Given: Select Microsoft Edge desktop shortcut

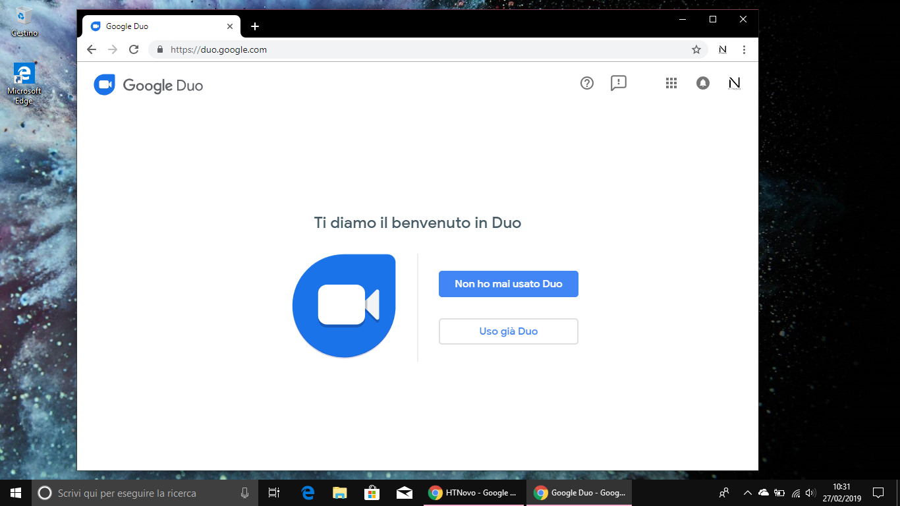Looking at the screenshot, I should coord(24,84).
